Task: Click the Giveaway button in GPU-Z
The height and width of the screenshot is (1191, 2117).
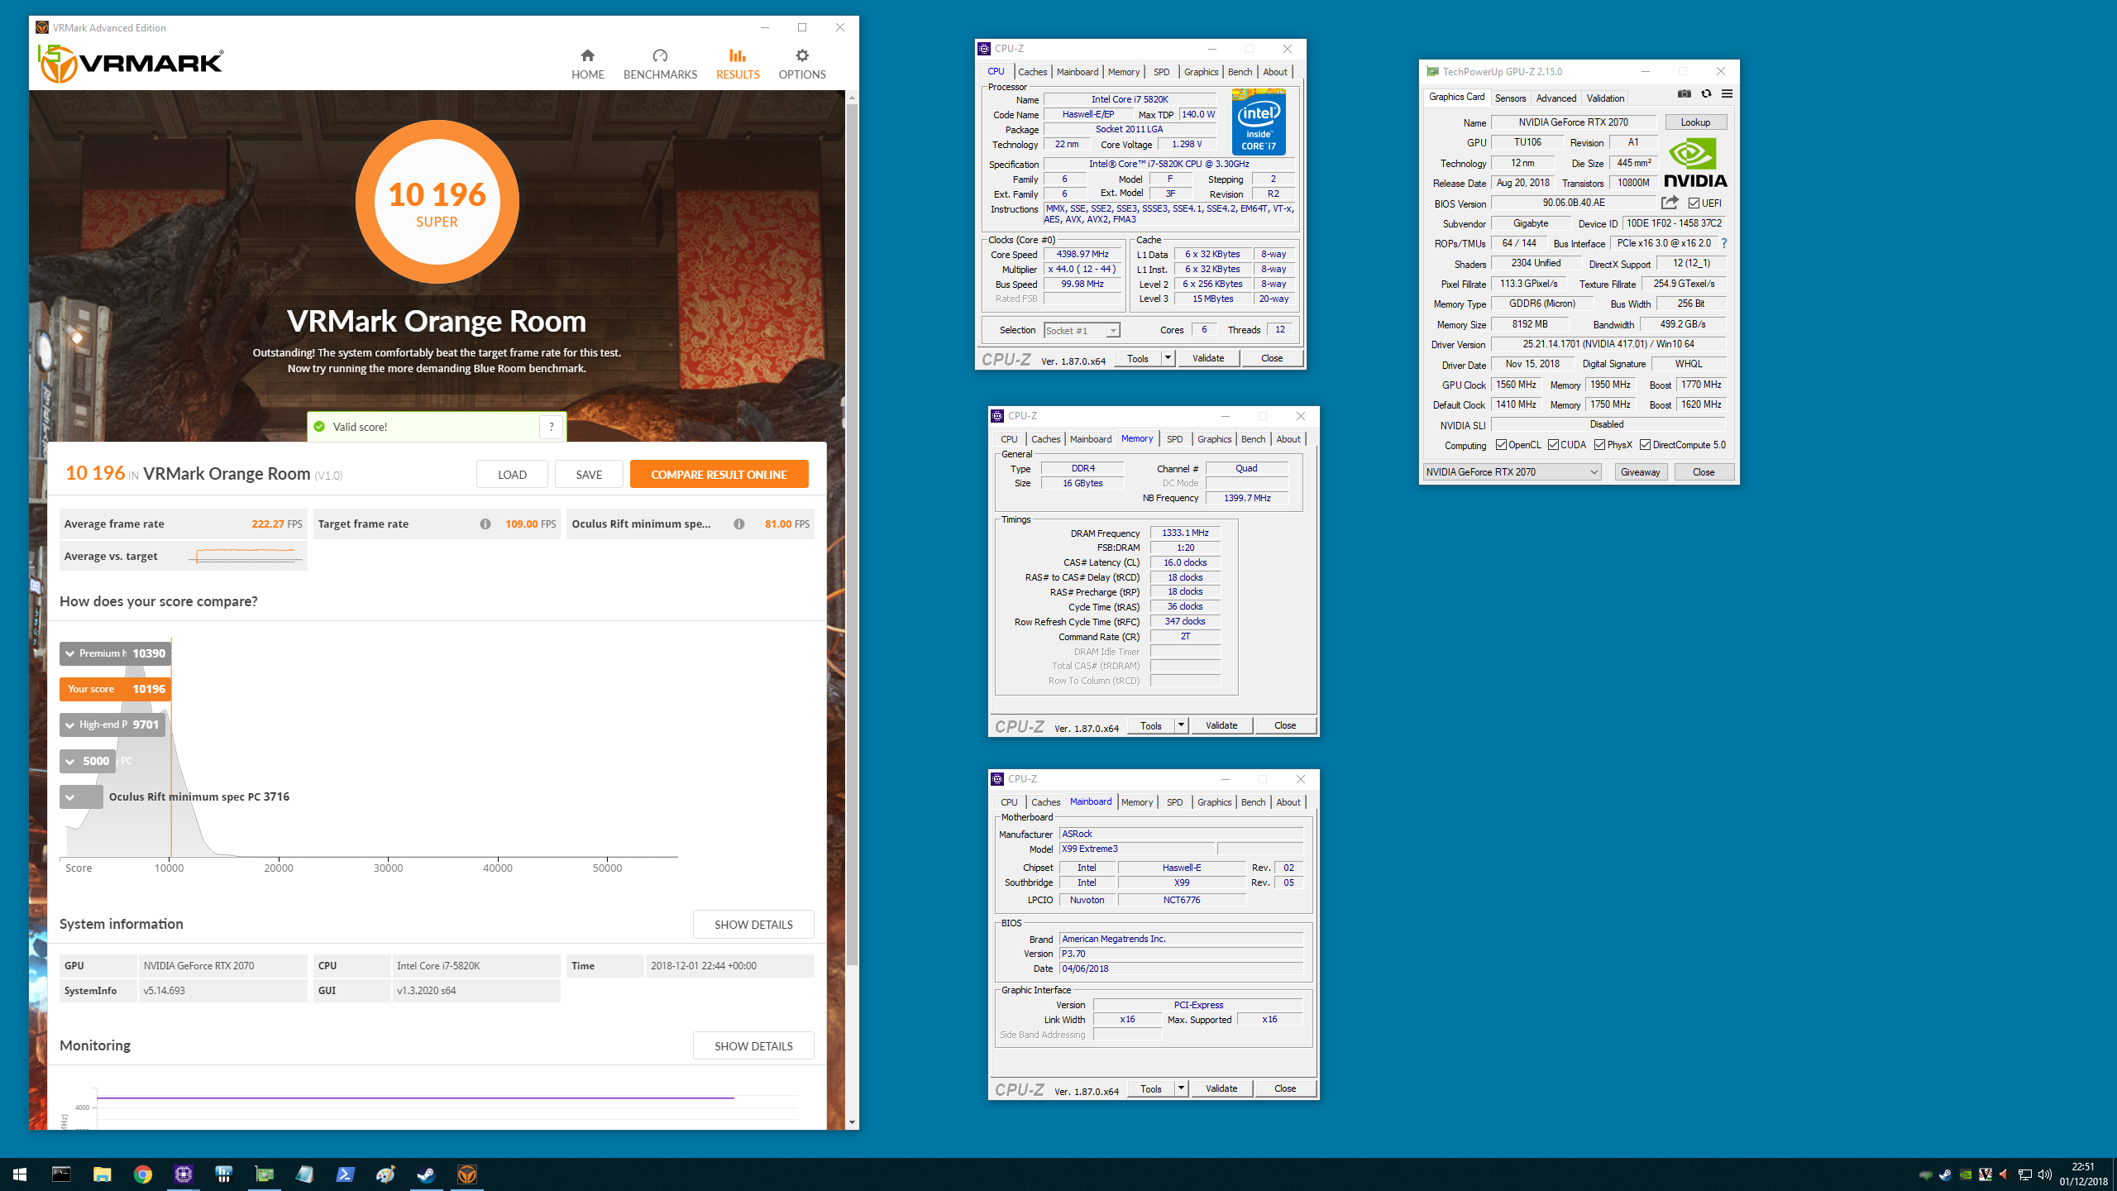Action: [x=1640, y=472]
